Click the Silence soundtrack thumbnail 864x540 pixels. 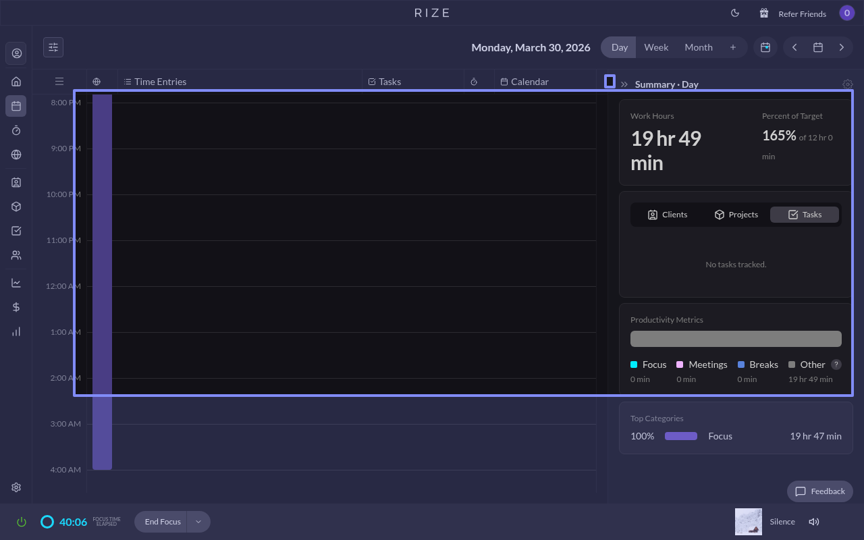pos(748,522)
